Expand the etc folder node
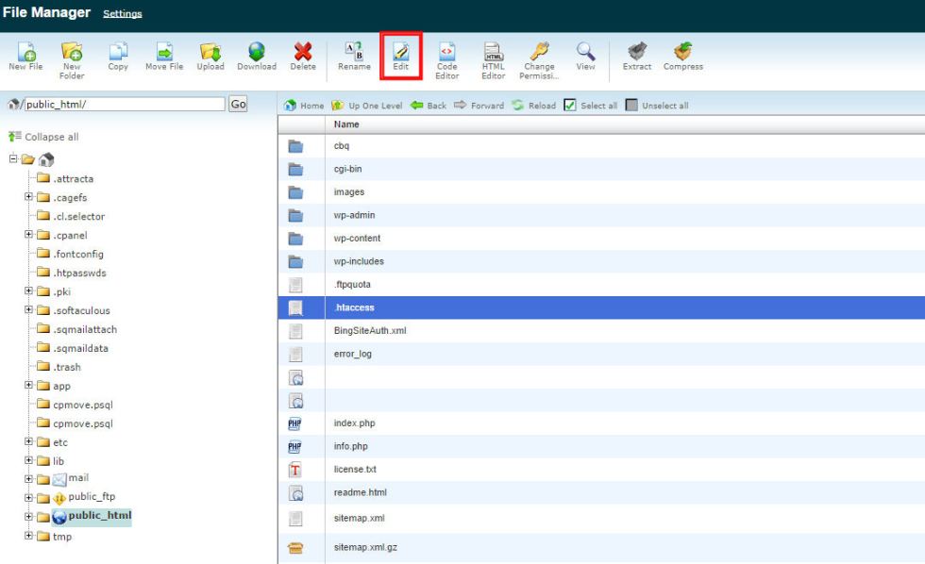This screenshot has width=925, height=564. [28, 441]
